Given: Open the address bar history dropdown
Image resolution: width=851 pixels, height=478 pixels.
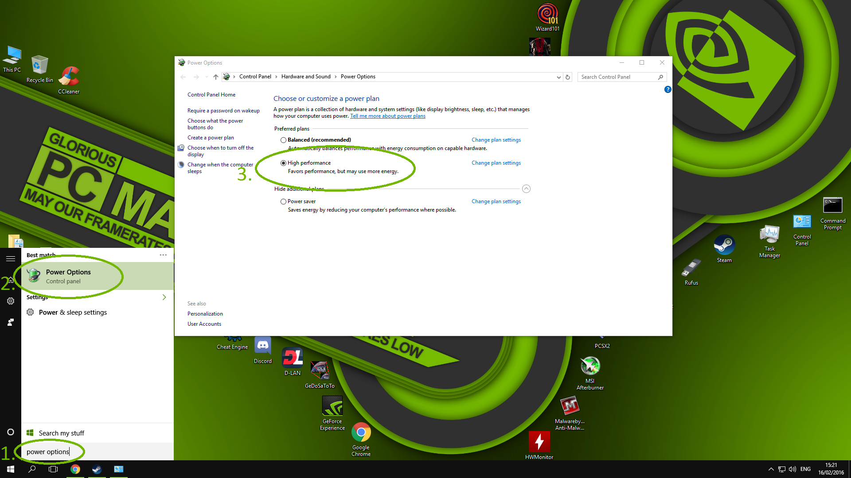Looking at the screenshot, I should pos(558,77).
